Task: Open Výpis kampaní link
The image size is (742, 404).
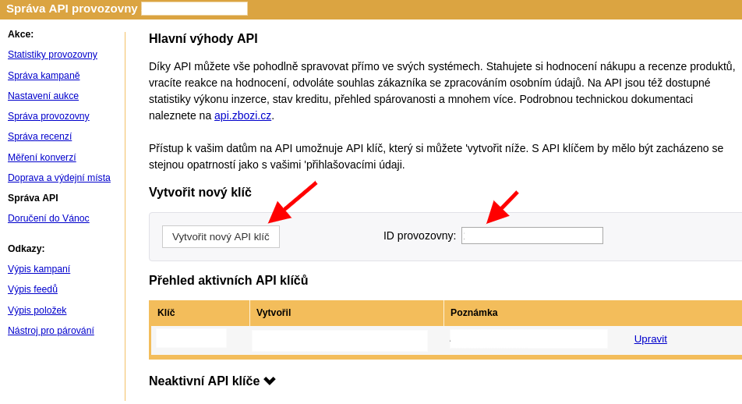Action: (x=39, y=269)
